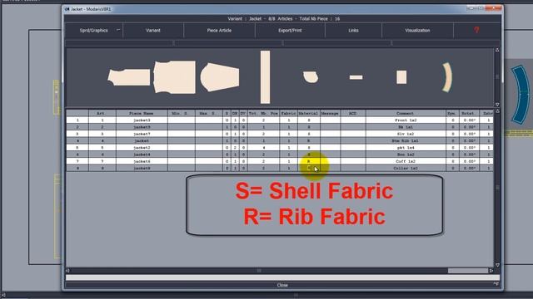Select the cuff rectangle piece thumbnail
Image resolution: width=533 pixels, height=299 pixels.
(x=401, y=77)
